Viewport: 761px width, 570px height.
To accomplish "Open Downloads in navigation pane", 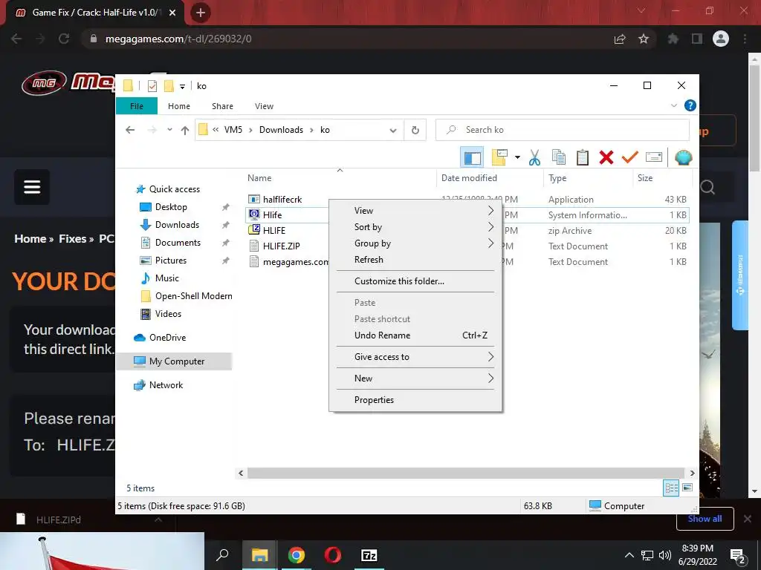I will [x=177, y=225].
